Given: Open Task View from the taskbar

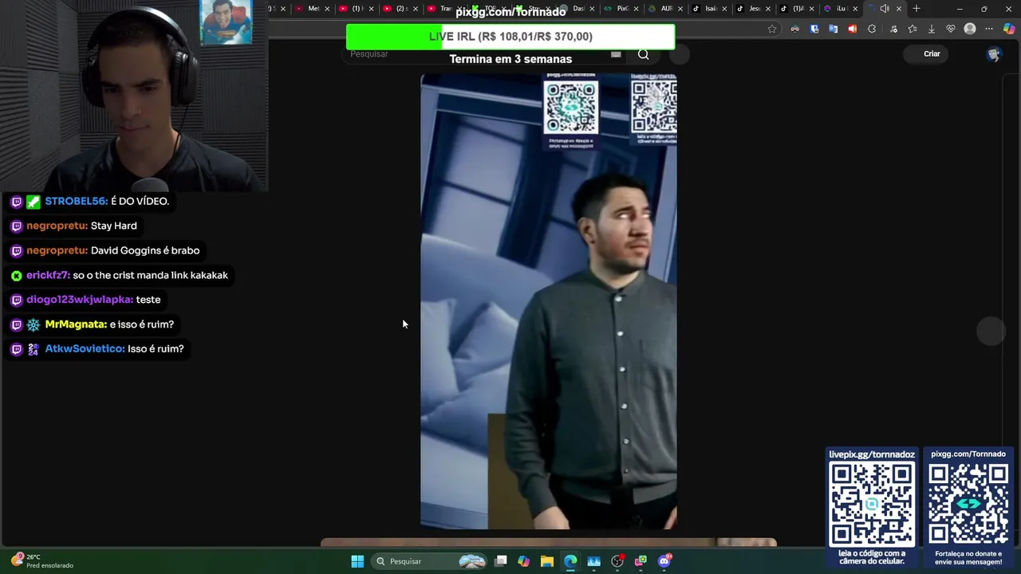Looking at the screenshot, I should point(500,561).
